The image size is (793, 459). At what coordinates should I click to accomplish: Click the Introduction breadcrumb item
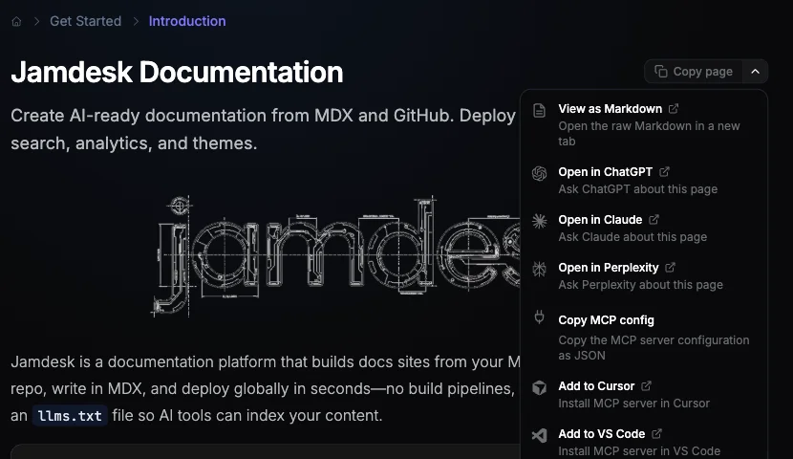pyautogui.click(x=187, y=21)
